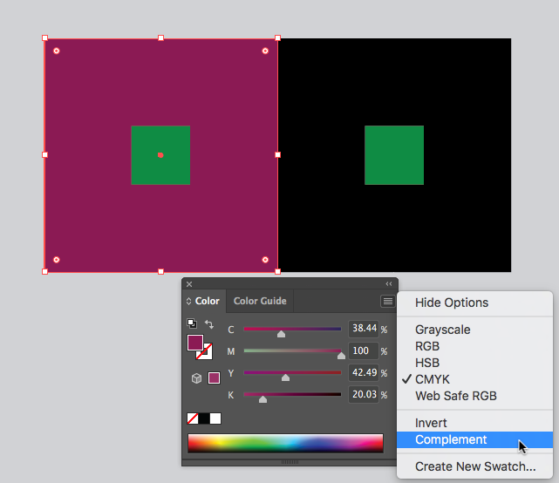The image size is (559, 483).
Task: Click the Swap Fill and Stroke arrows
Action: coord(209,324)
